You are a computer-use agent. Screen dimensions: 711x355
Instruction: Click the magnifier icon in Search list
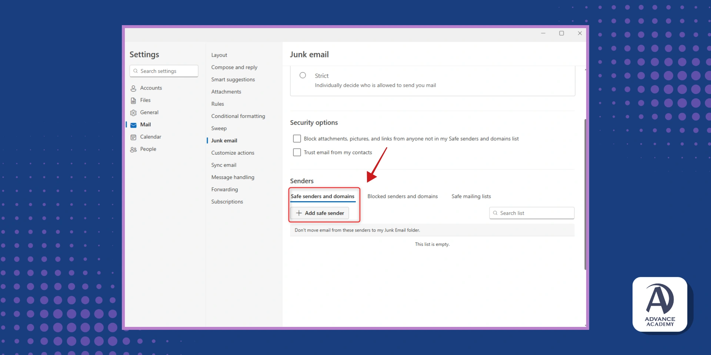495,213
